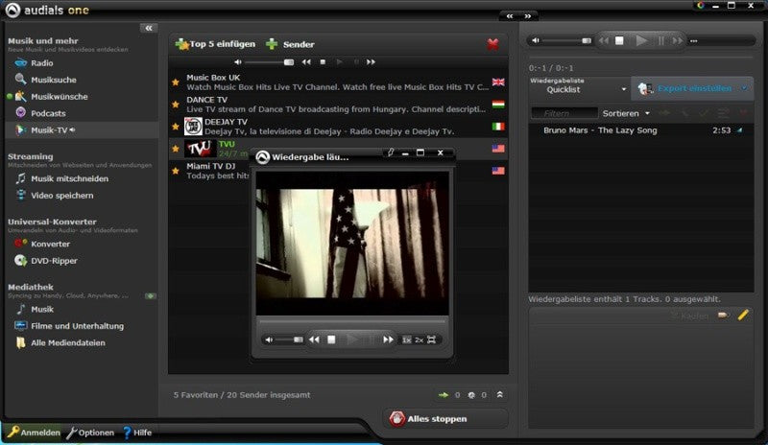Toggle favorite star for DANCE TV
This screenshot has height=445, width=768.
tap(176, 105)
